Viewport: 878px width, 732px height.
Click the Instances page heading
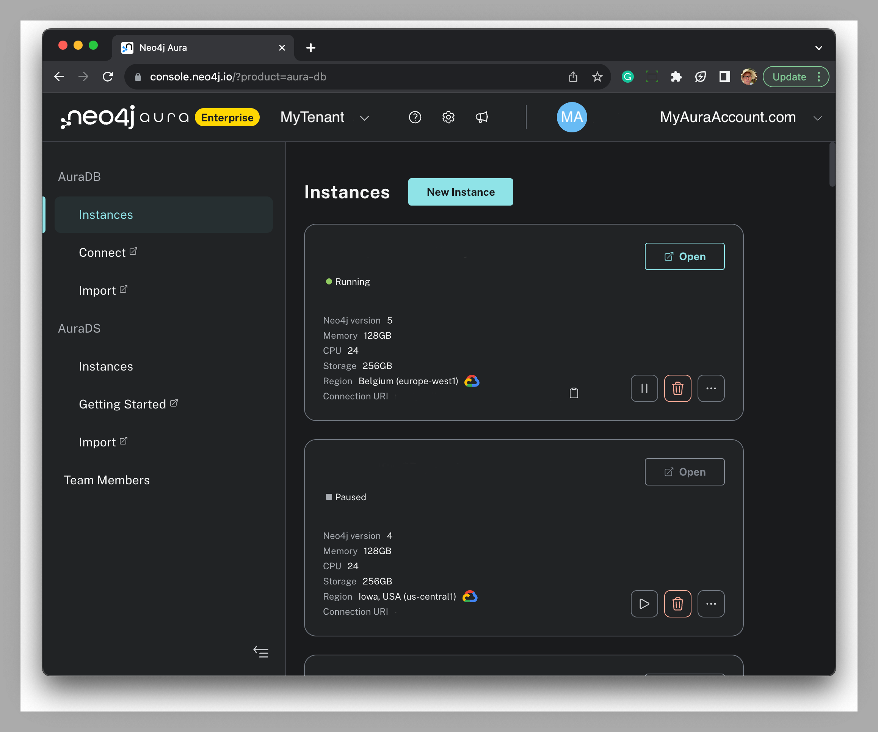(347, 192)
